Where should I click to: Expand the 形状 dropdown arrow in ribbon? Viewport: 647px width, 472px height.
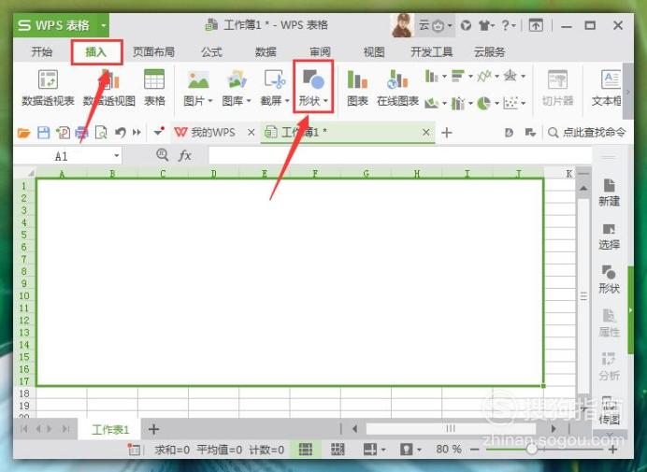click(x=325, y=101)
